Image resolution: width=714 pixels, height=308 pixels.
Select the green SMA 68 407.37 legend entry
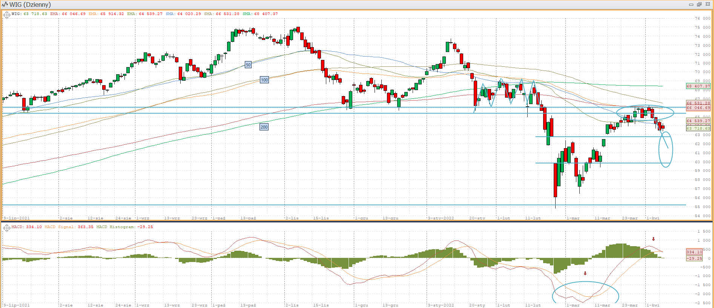coord(260,14)
